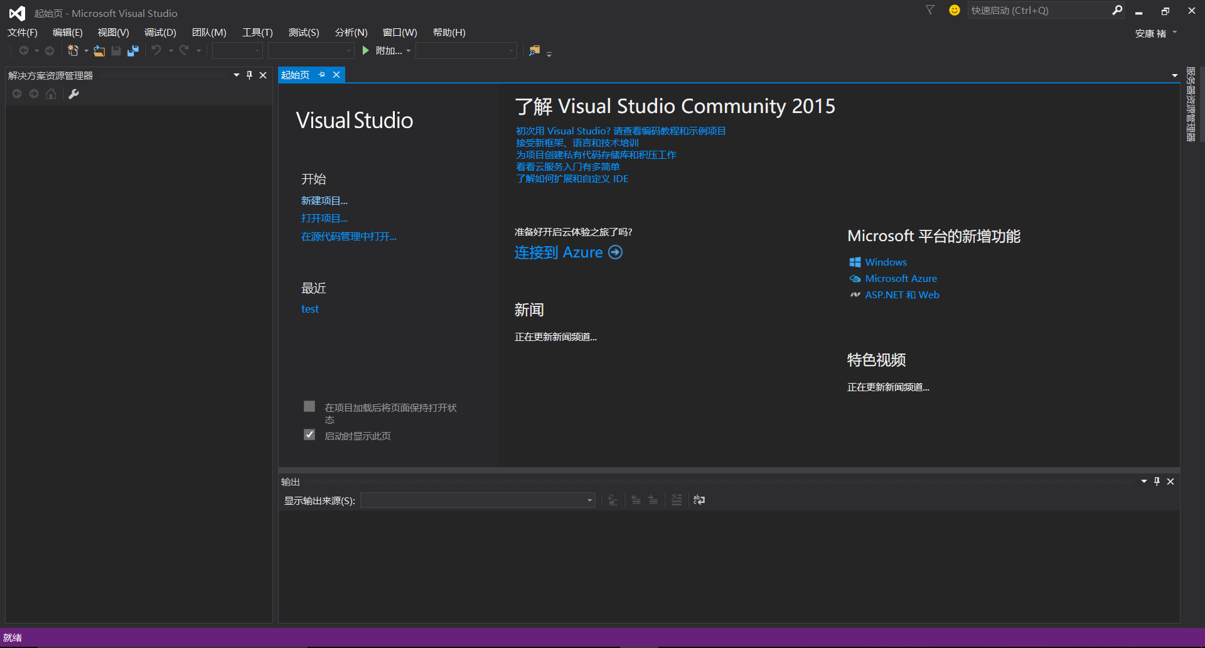Click the New Project toolbar icon

(73, 51)
